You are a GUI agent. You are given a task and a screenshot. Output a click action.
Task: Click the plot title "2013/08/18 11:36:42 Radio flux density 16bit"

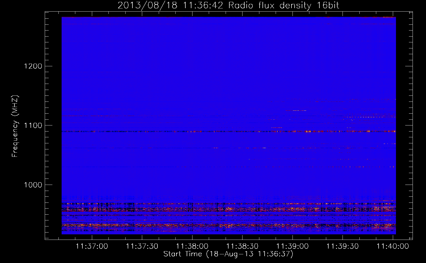point(228,6)
